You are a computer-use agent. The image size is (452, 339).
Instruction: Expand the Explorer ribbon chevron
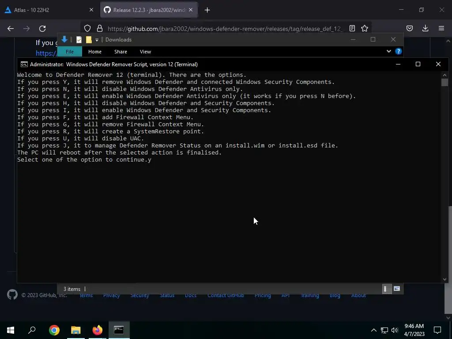tap(389, 51)
